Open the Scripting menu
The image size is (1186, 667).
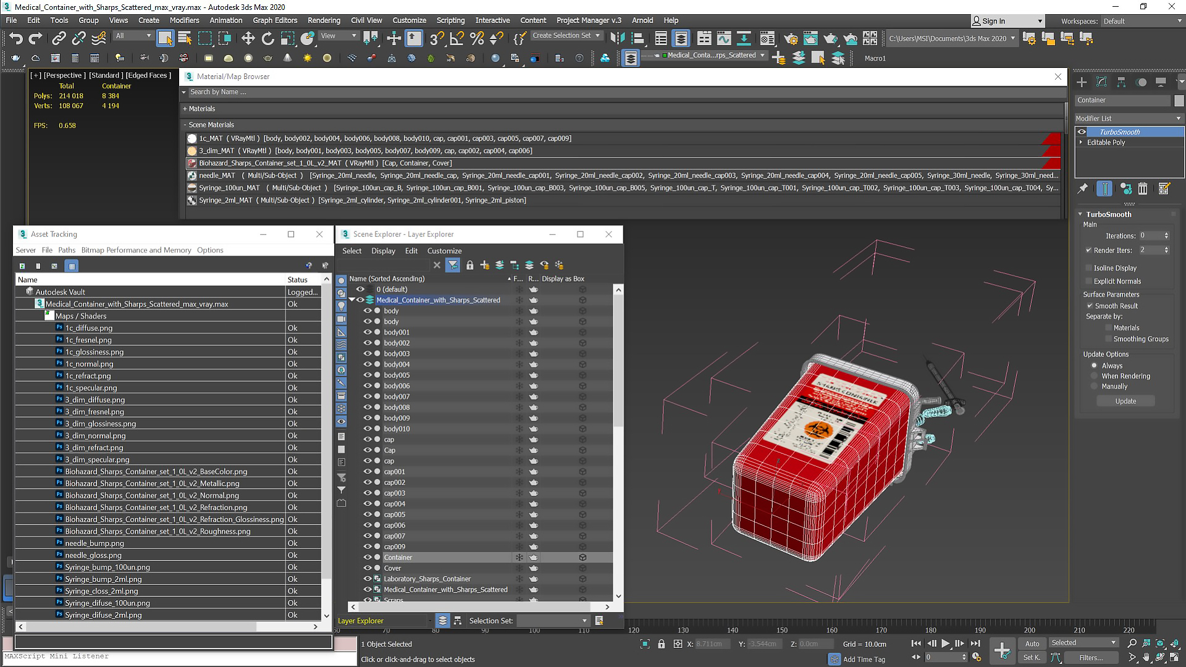click(450, 20)
